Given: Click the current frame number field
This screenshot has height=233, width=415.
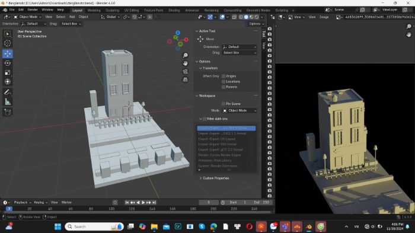Looking at the screenshot, I should pyautogui.click(x=209, y=202).
